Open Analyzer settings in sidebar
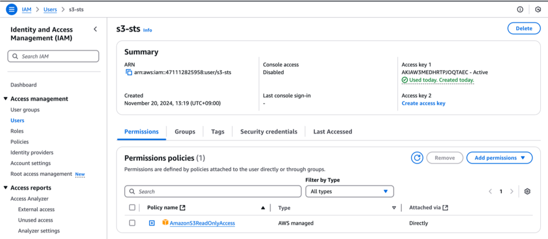Image resolution: width=548 pixels, height=239 pixels. click(39, 231)
